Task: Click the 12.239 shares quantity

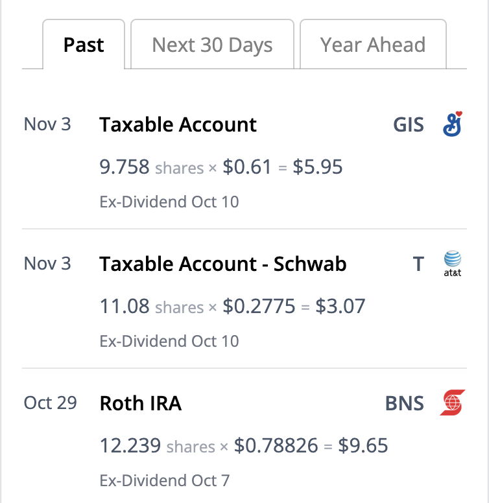Action: (130, 446)
